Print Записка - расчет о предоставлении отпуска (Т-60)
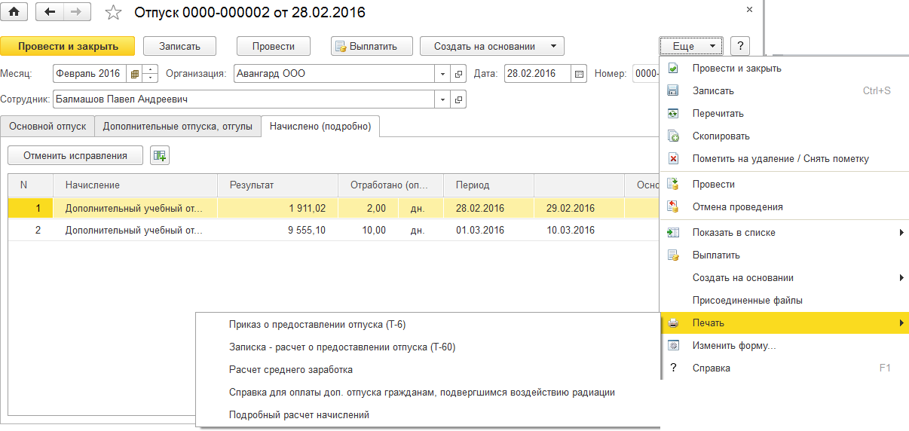 (427, 347)
